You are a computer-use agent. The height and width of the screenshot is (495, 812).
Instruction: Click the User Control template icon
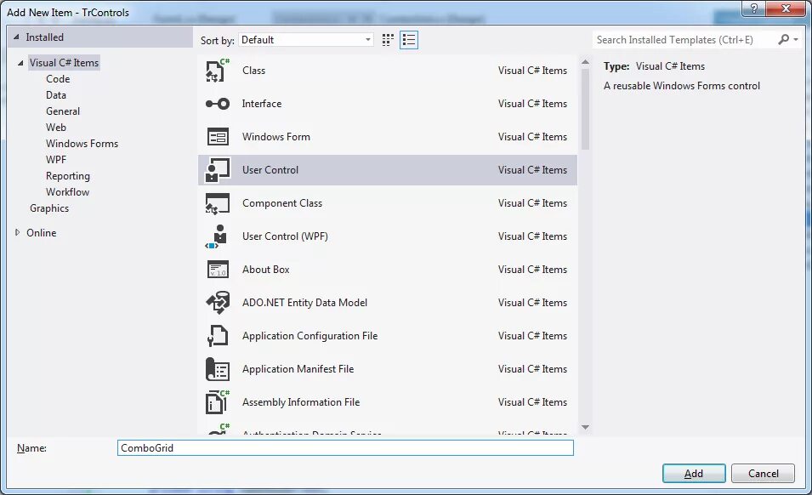point(217,169)
